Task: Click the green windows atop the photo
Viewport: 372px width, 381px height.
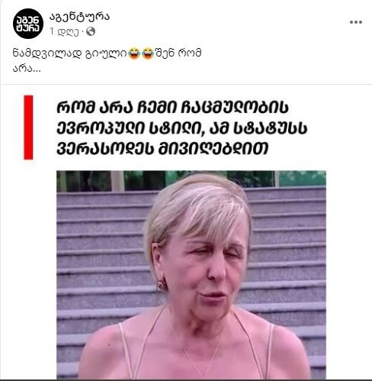Action: tap(191, 181)
